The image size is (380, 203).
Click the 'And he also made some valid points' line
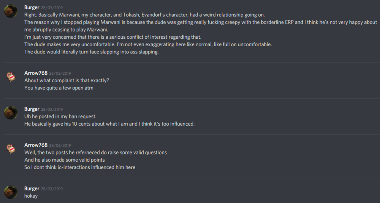[64, 160]
